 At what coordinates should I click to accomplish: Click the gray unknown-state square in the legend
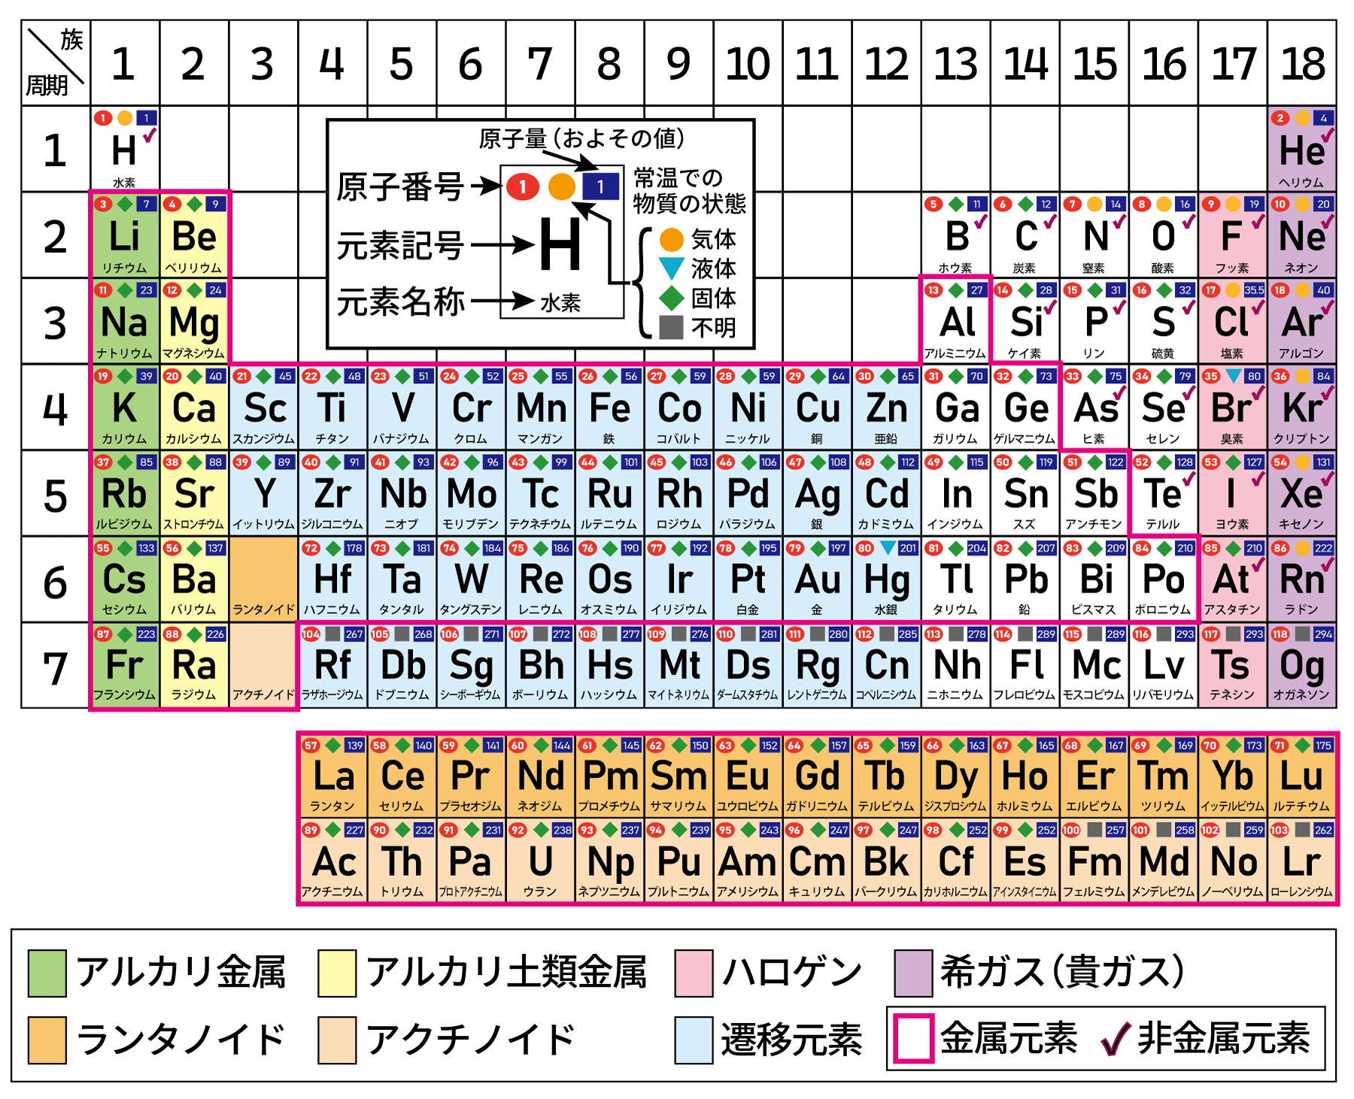point(671,327)
